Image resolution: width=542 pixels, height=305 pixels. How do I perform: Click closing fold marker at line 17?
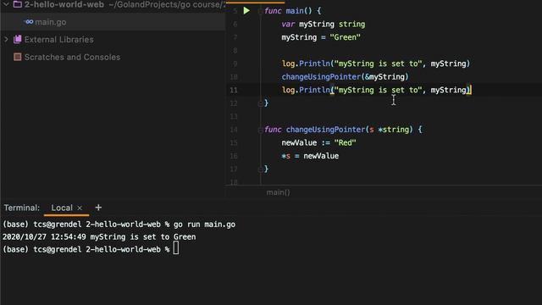point(260,169)
